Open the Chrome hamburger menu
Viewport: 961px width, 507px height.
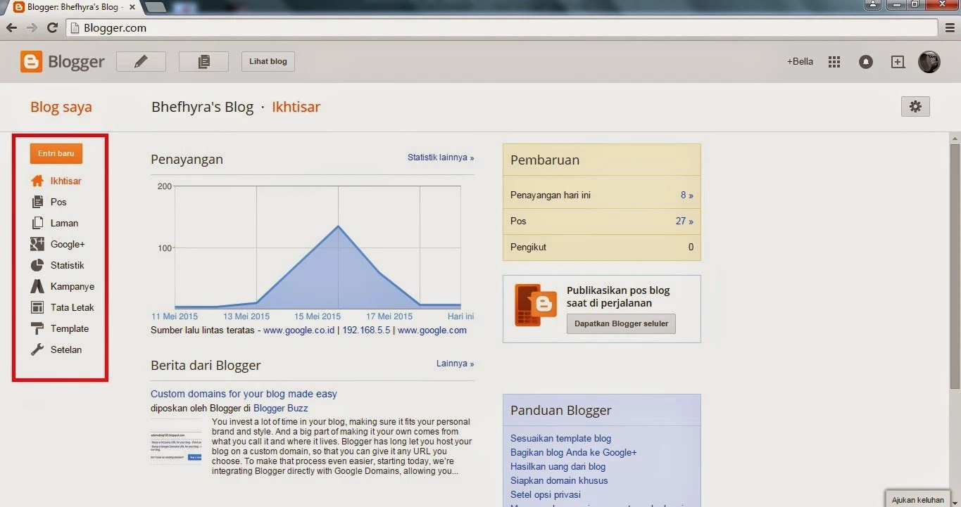tap(950, 28)
